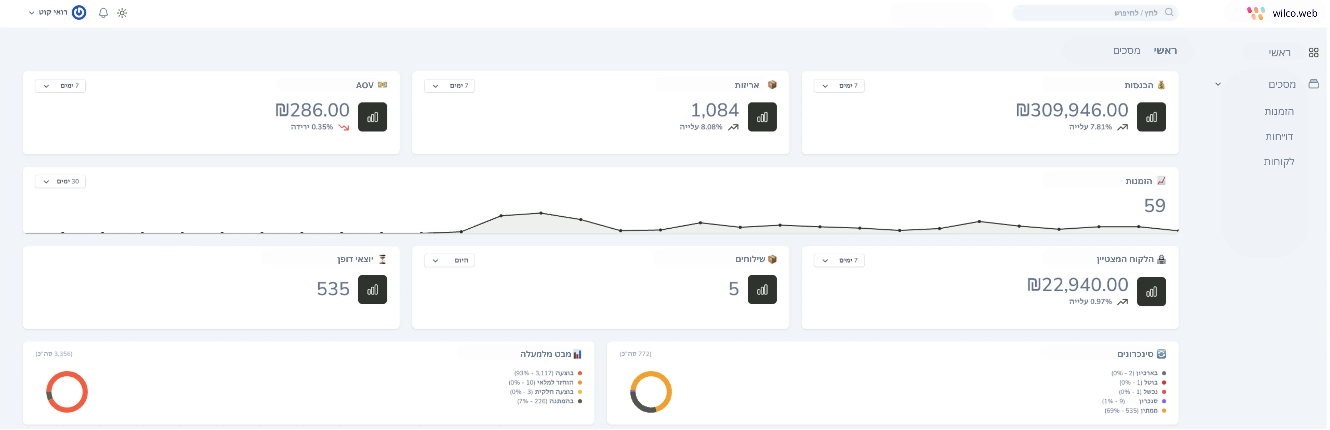Click the user avatar power icon
The height and width of the screenshot is (430, 1330).
79,12
